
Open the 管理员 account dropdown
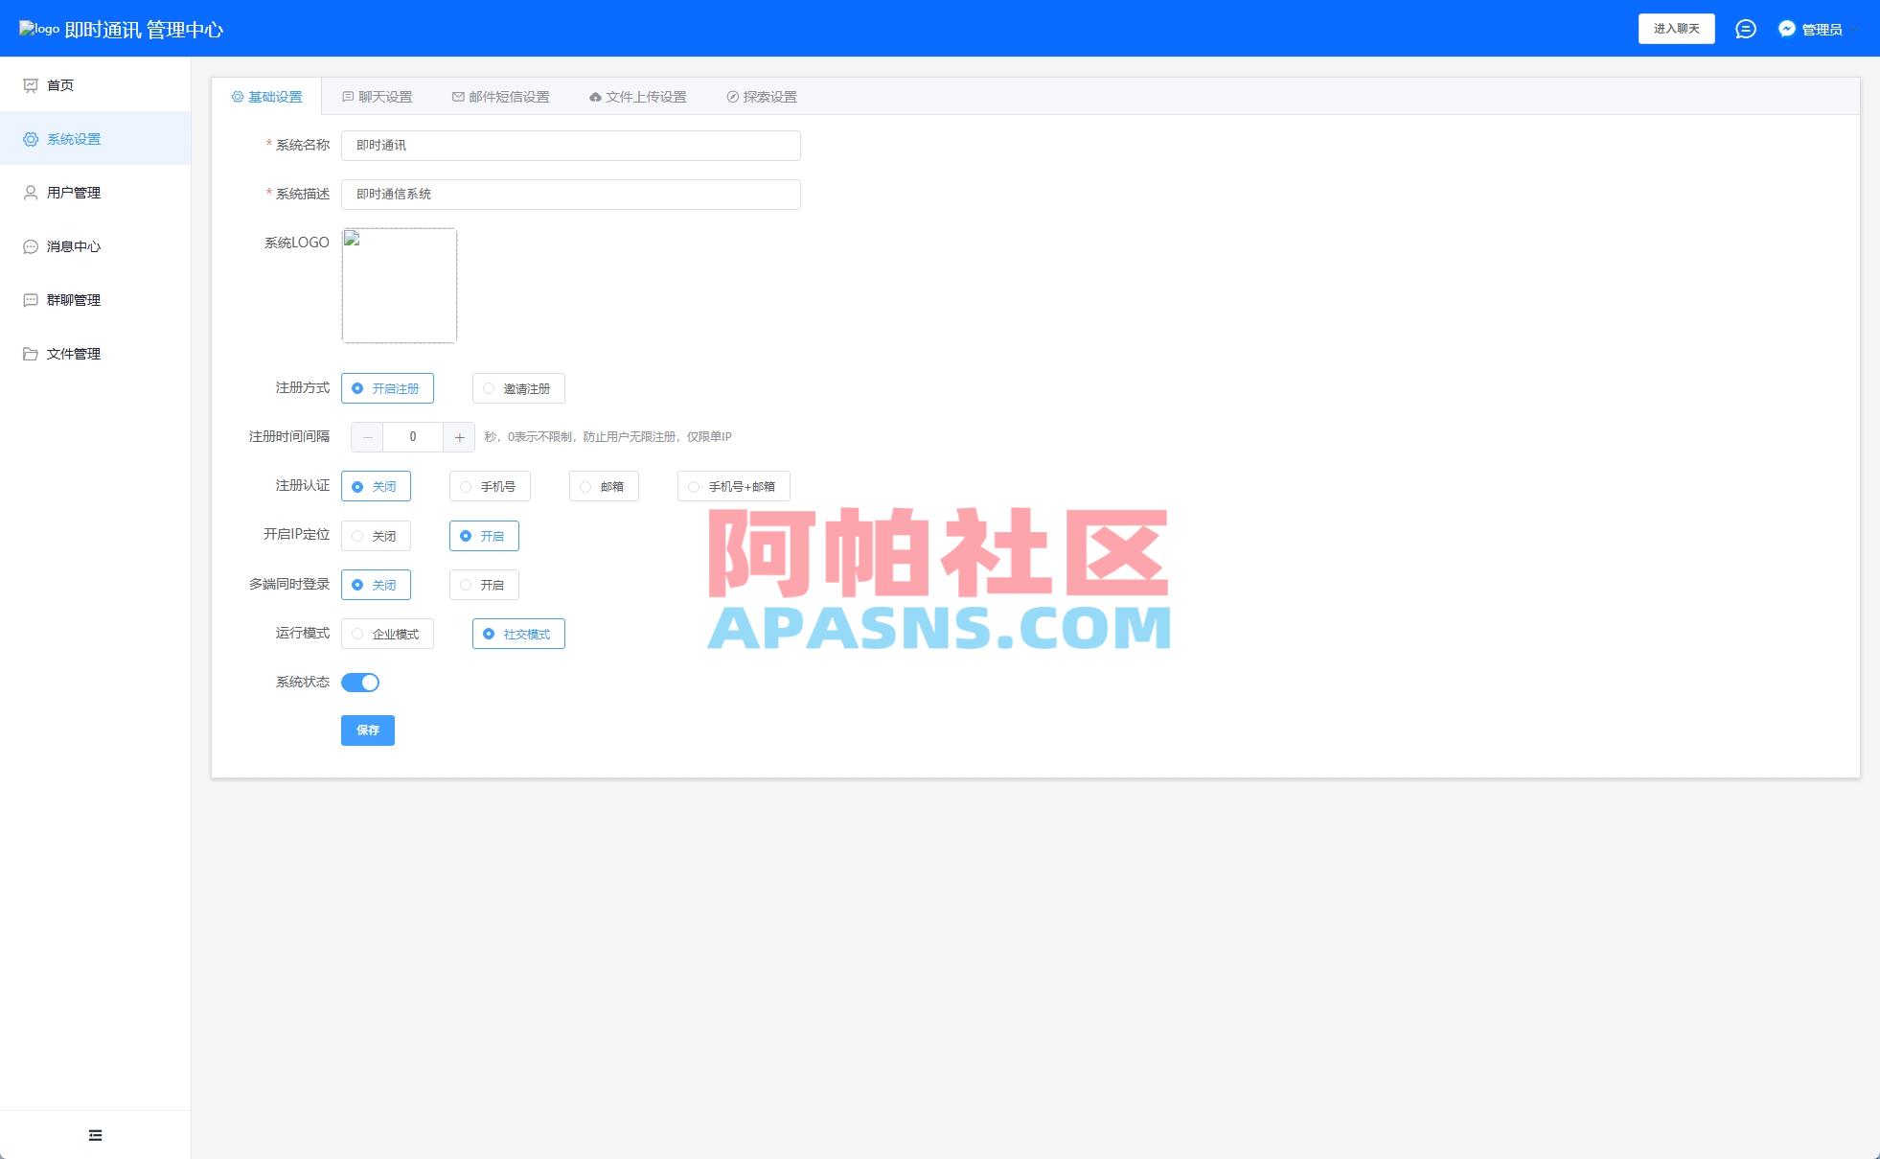[x=1821, y=29]
